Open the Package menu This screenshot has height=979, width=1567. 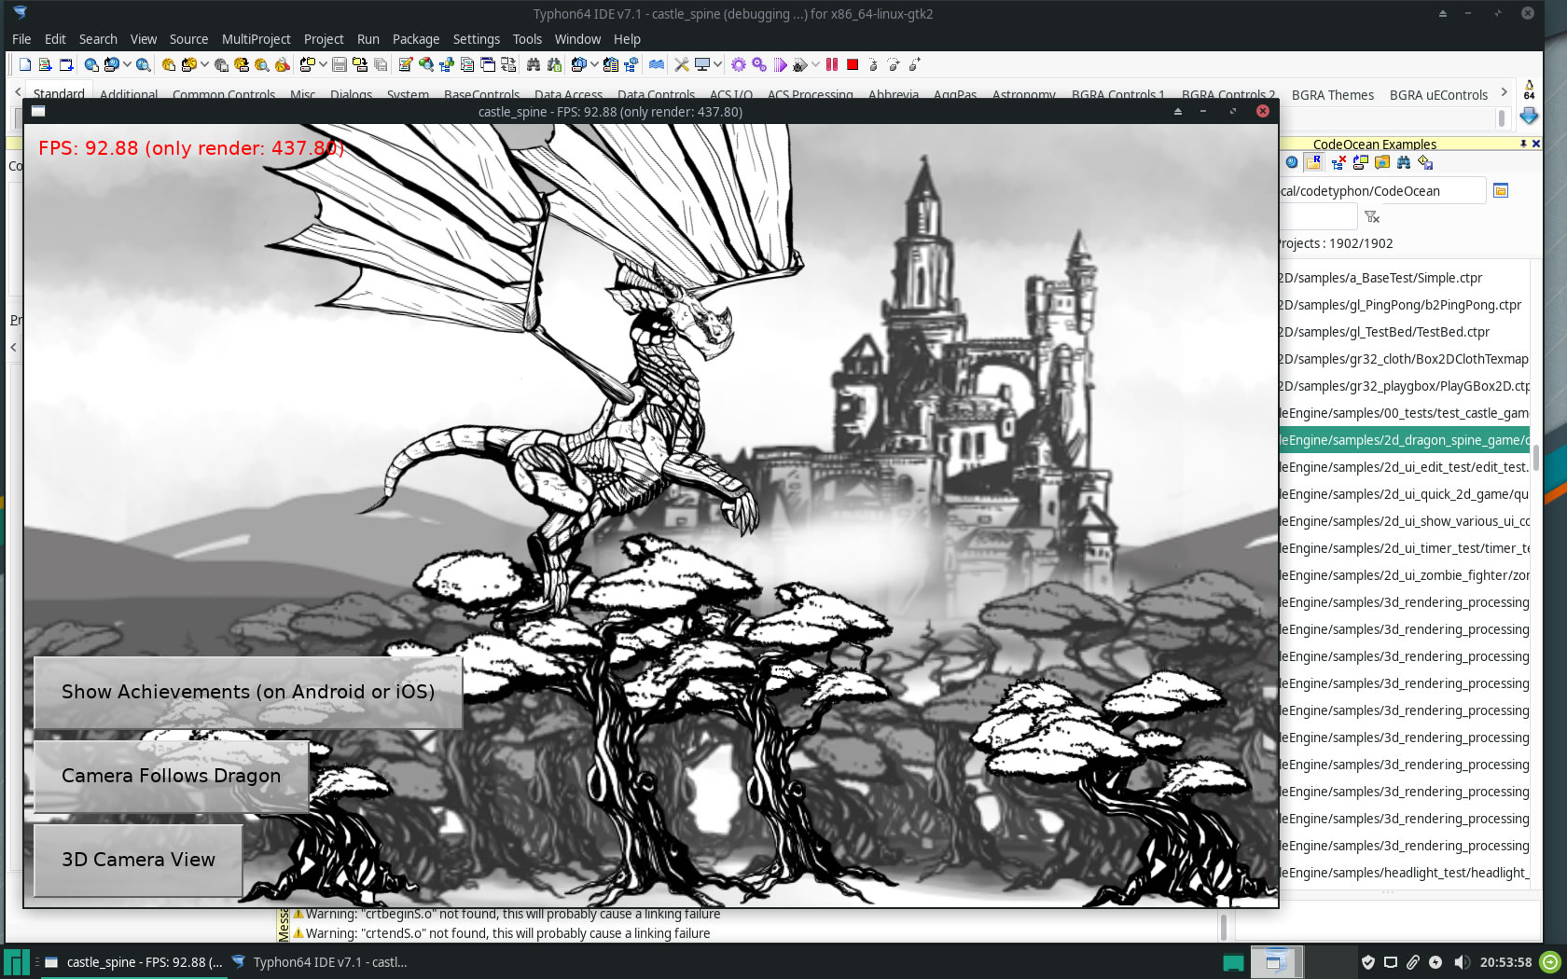416,39
